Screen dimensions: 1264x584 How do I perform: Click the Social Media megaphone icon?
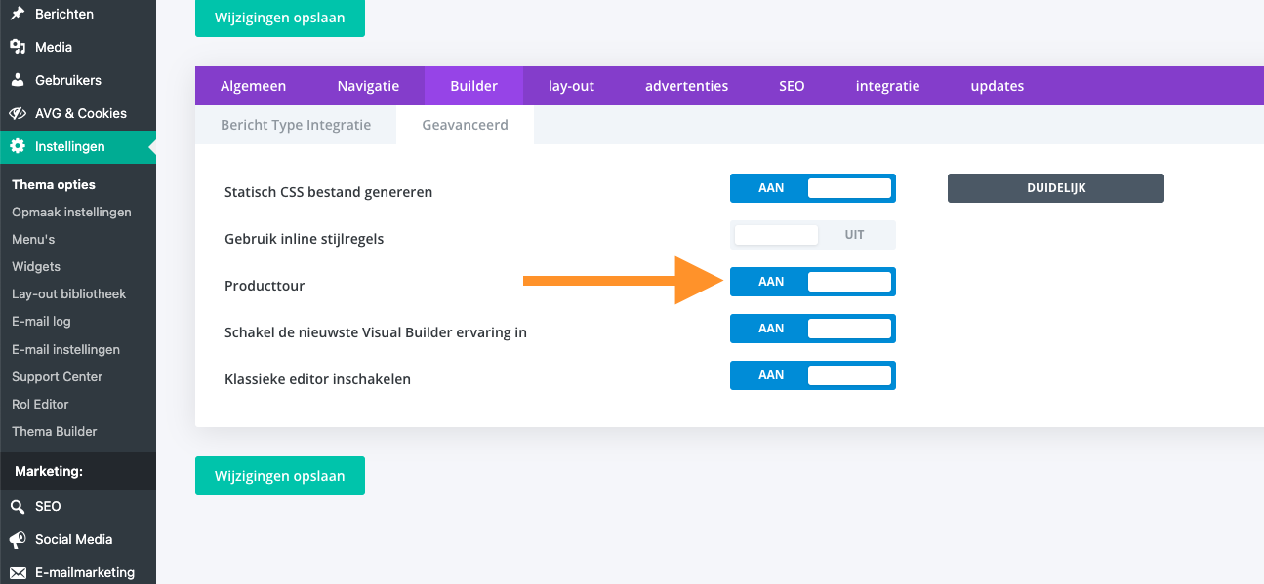coord(18,539)
